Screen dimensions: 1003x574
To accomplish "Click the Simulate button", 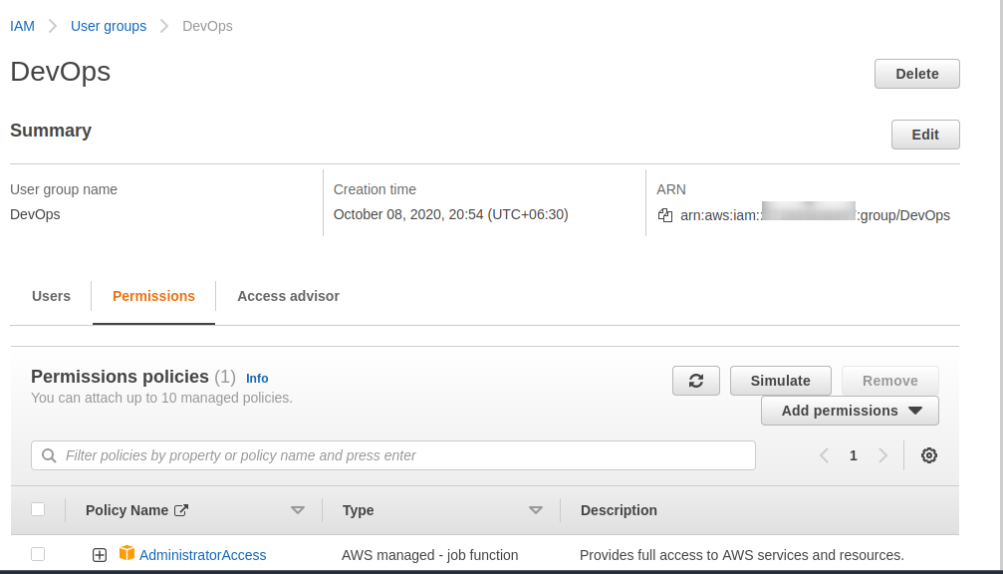I will [781, 381].
